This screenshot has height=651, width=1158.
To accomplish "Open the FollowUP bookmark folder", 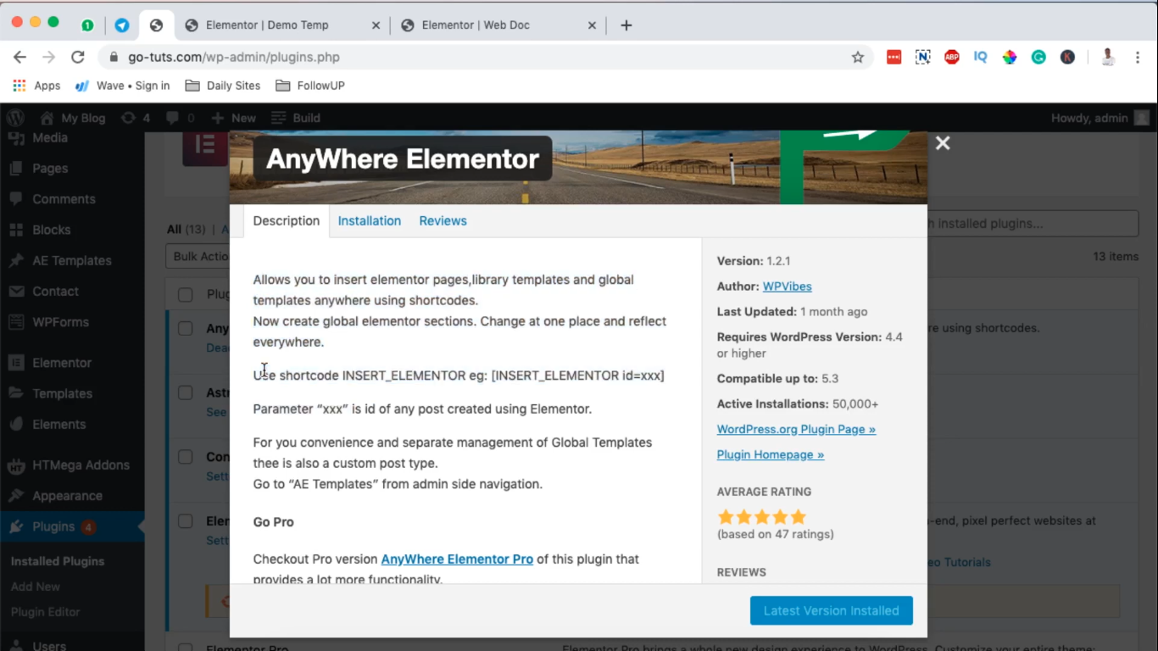I will click(309, 86).
